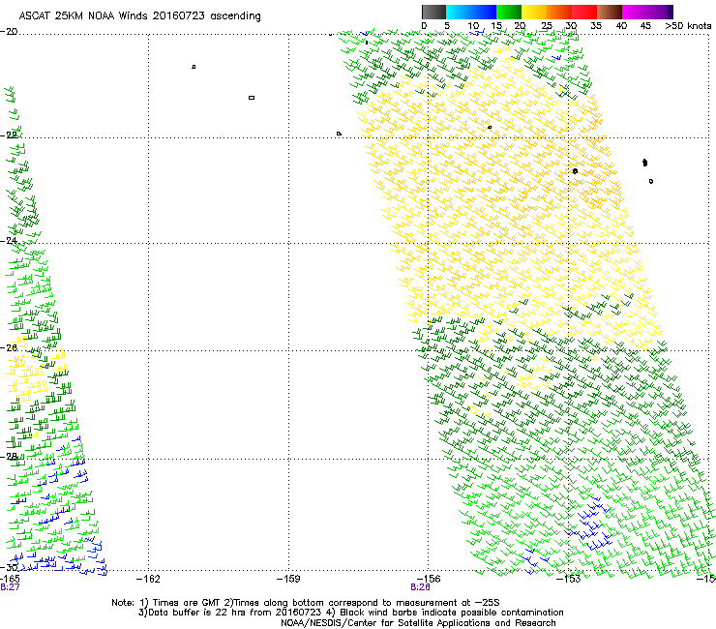Click the note line '3)Data buffer is 22 hrs'

[350, 613]
